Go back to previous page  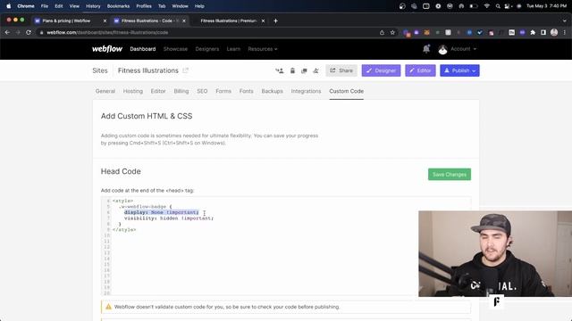(7, 32)
